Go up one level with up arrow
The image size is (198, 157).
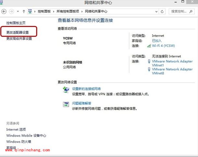coord(24,11)
